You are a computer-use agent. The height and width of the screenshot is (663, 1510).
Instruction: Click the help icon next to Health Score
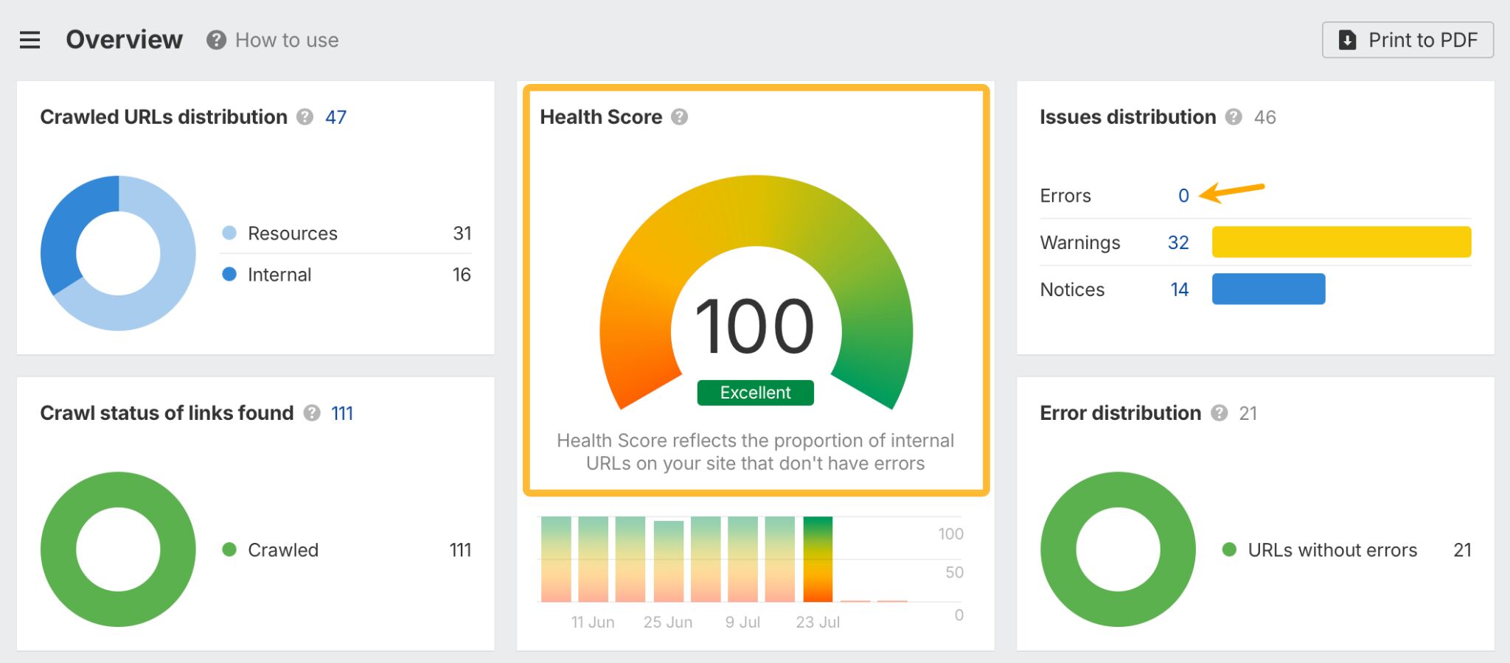[680, 116]
